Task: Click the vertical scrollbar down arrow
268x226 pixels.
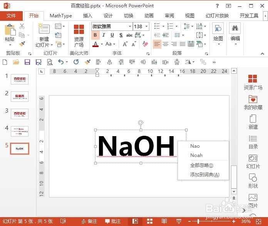Action: pyautogui.click(x=234, y=191)
